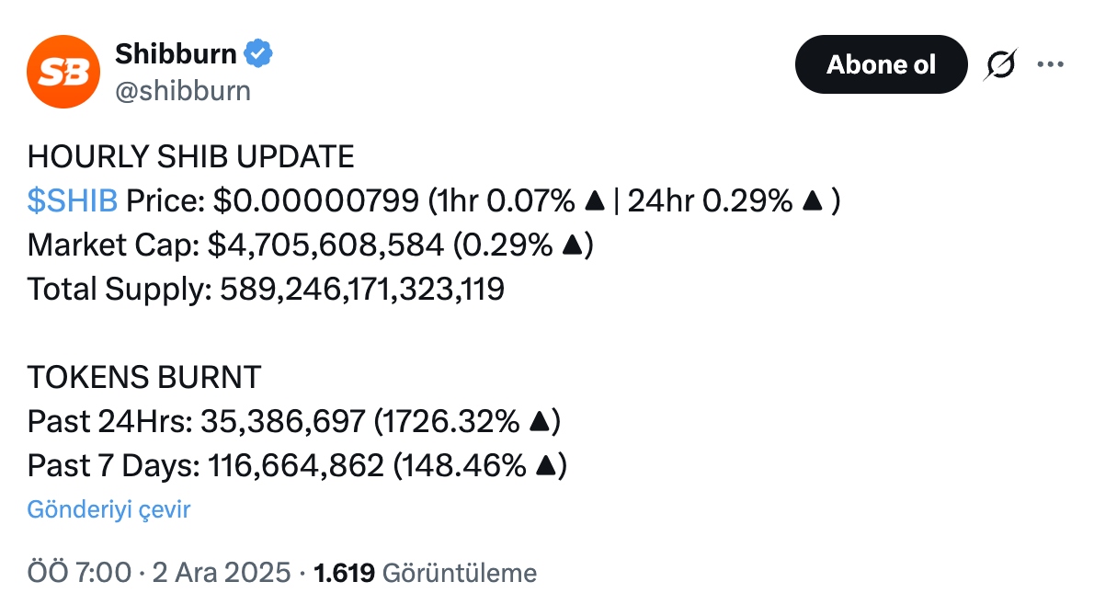Click the Shibburn orange SB profile avatar
The image size is (1094, 616).
[63, 72]
